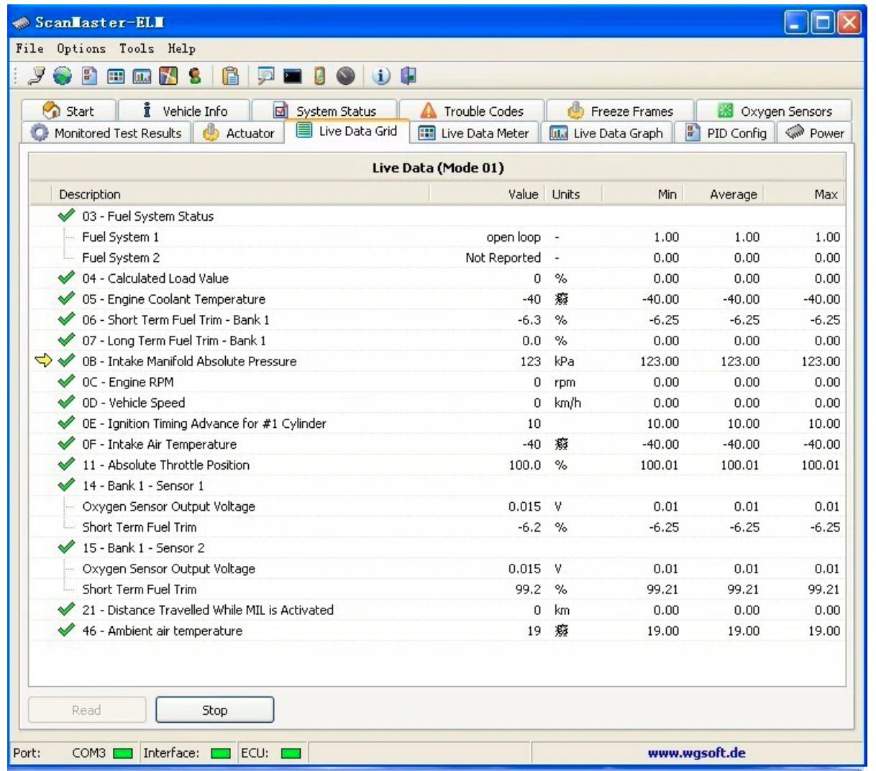This screenshot has height=771, width=876.
Task: Click the green icon on Oxygen Sensors tab
Action: pos(726,111)
